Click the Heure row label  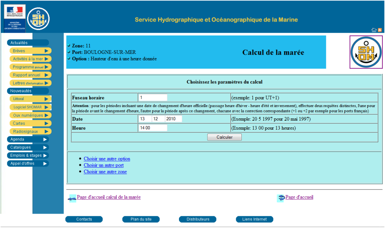pos(79,128)
